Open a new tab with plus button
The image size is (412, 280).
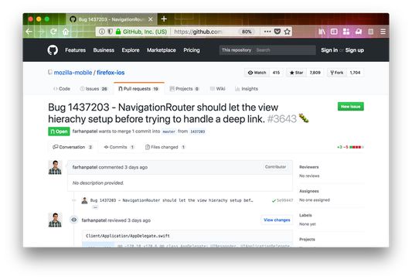coord(164,19)
